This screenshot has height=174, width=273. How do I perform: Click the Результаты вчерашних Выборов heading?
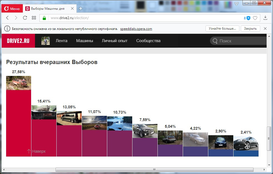coord(52,62)
